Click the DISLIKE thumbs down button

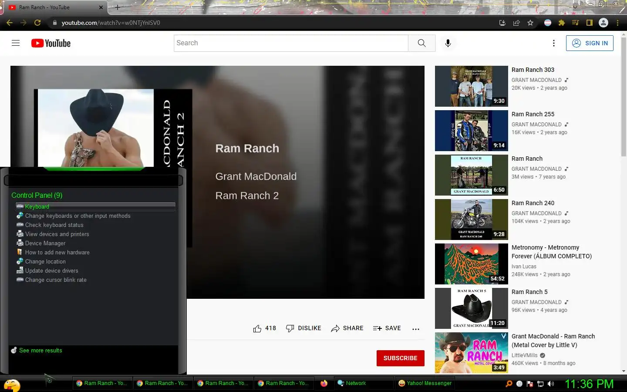303,328
